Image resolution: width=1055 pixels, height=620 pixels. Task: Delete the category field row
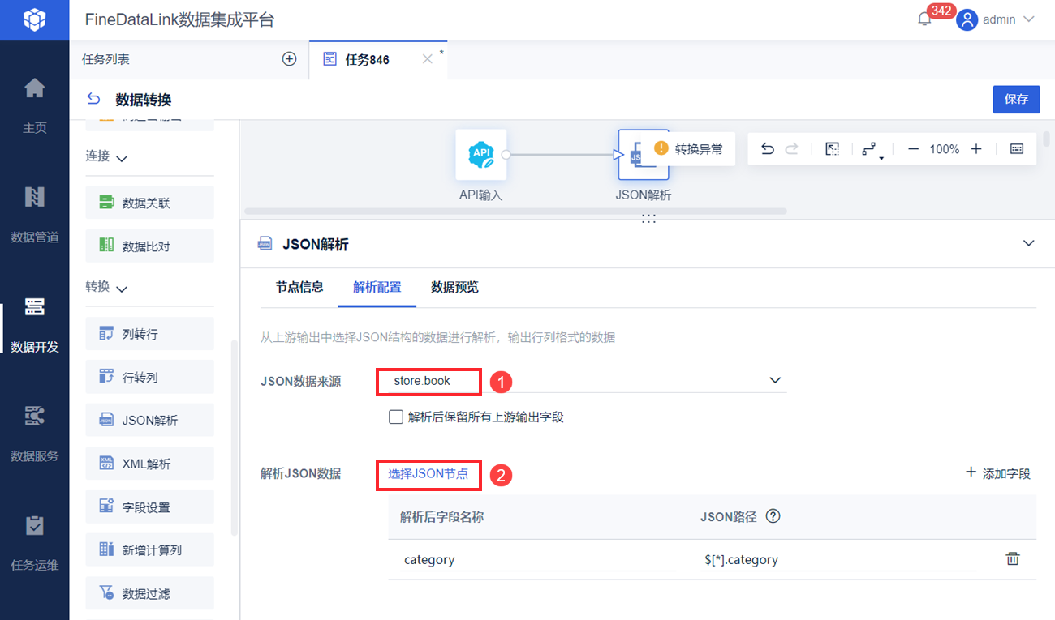tap(1013, 559)
